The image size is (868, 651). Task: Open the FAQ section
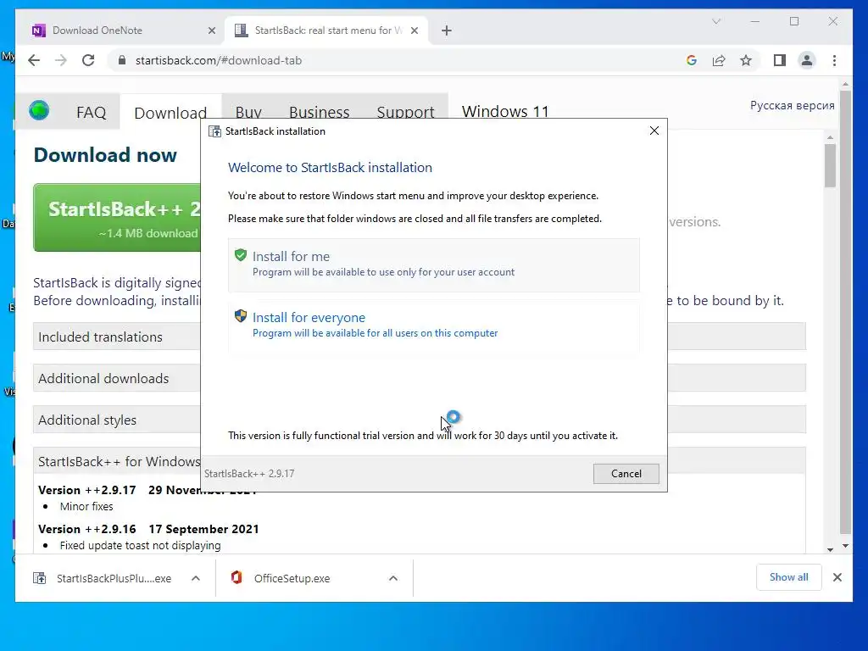click(x=92, y=113)
